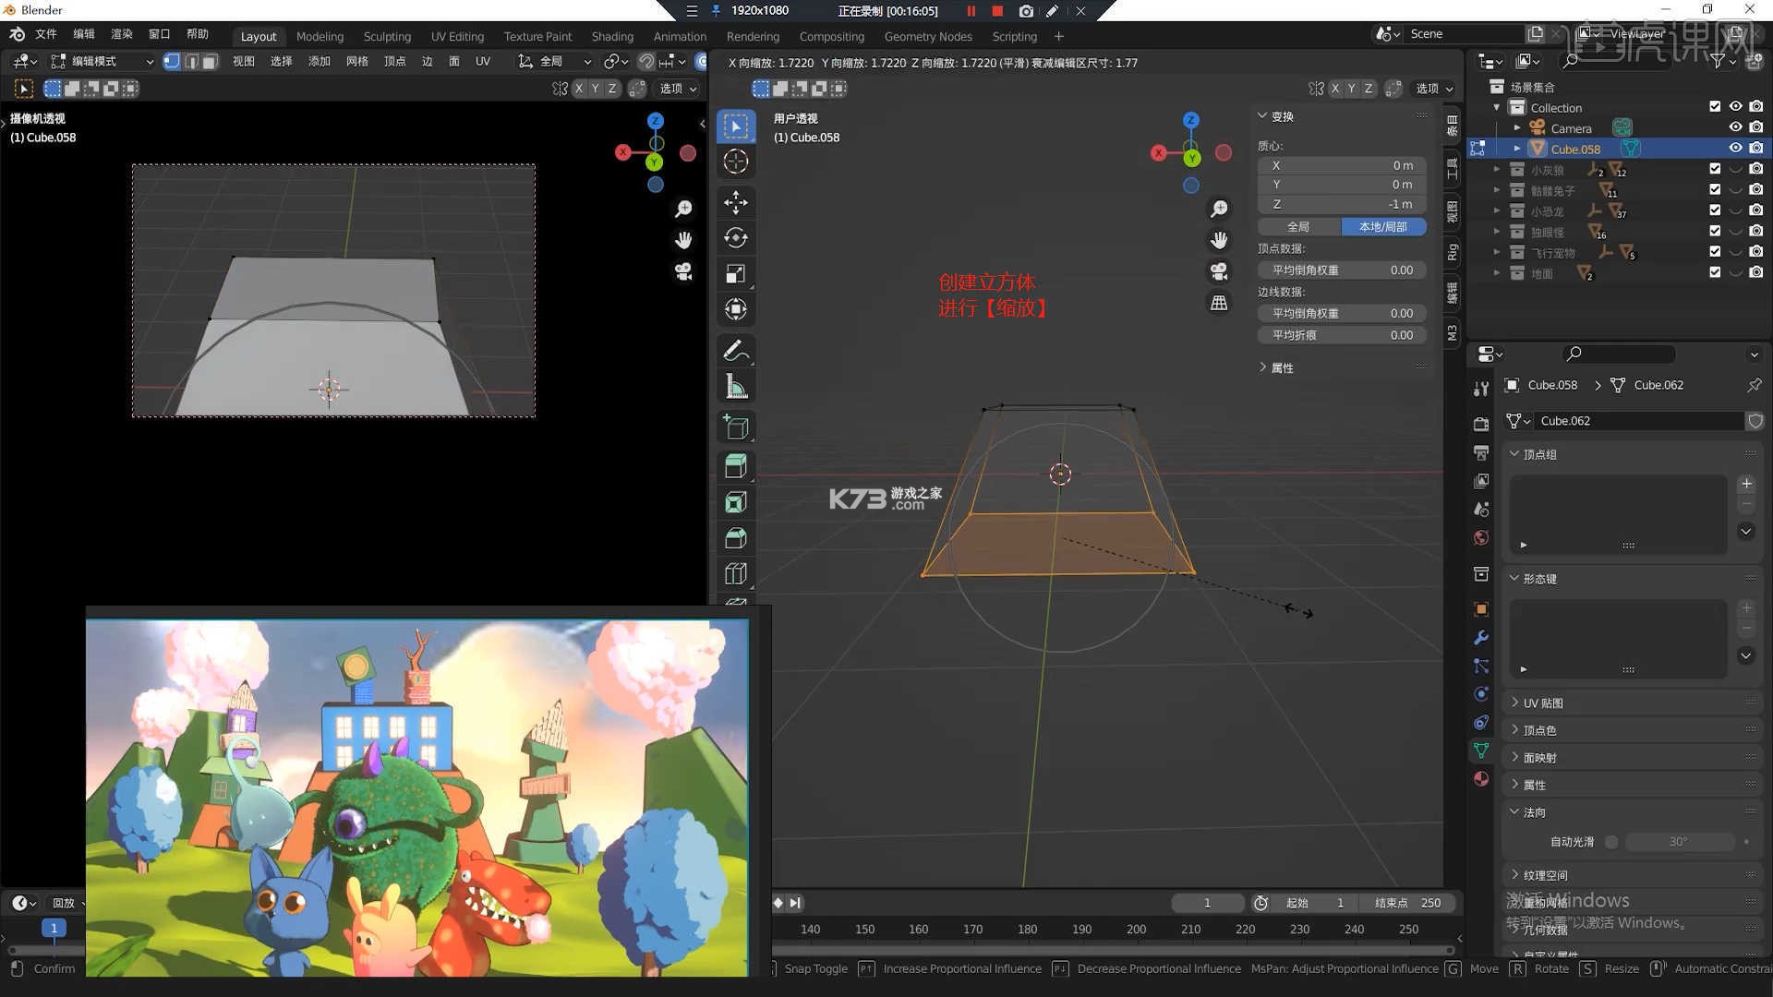Open the Shading workspace tab
The height and width of the screenshot is (997, 1773).
tap(612, 36)
